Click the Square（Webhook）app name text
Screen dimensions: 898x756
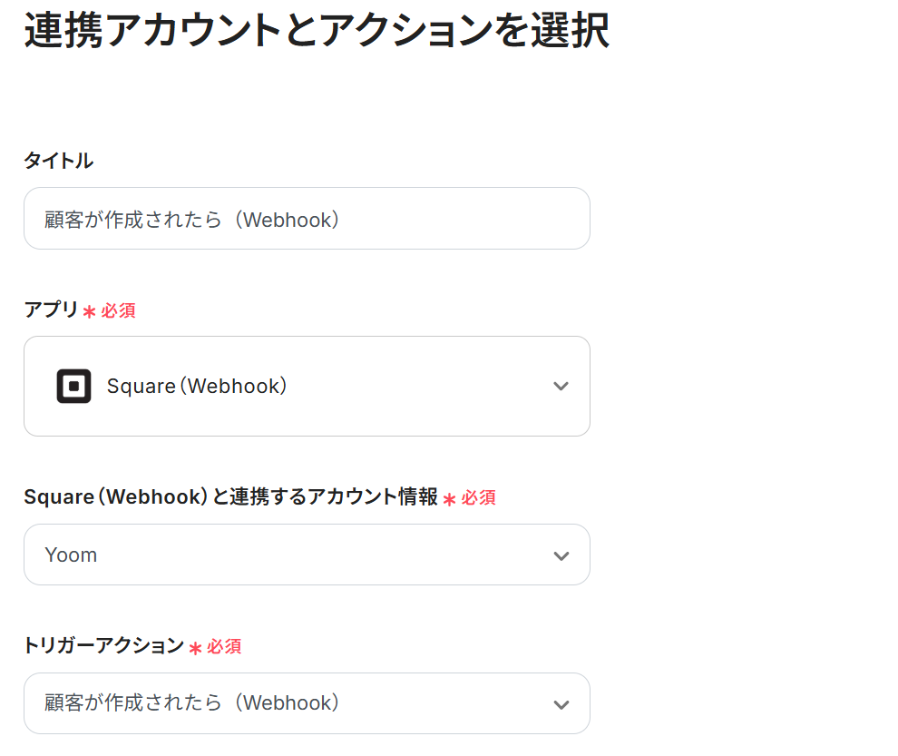coord(198,386)
